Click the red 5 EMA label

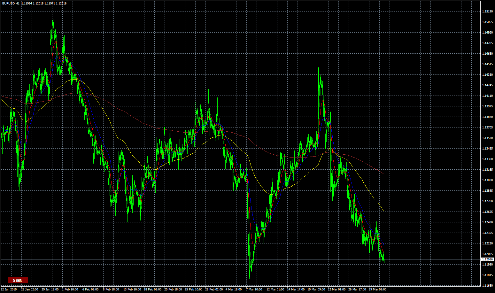click(x=18, y=280)
